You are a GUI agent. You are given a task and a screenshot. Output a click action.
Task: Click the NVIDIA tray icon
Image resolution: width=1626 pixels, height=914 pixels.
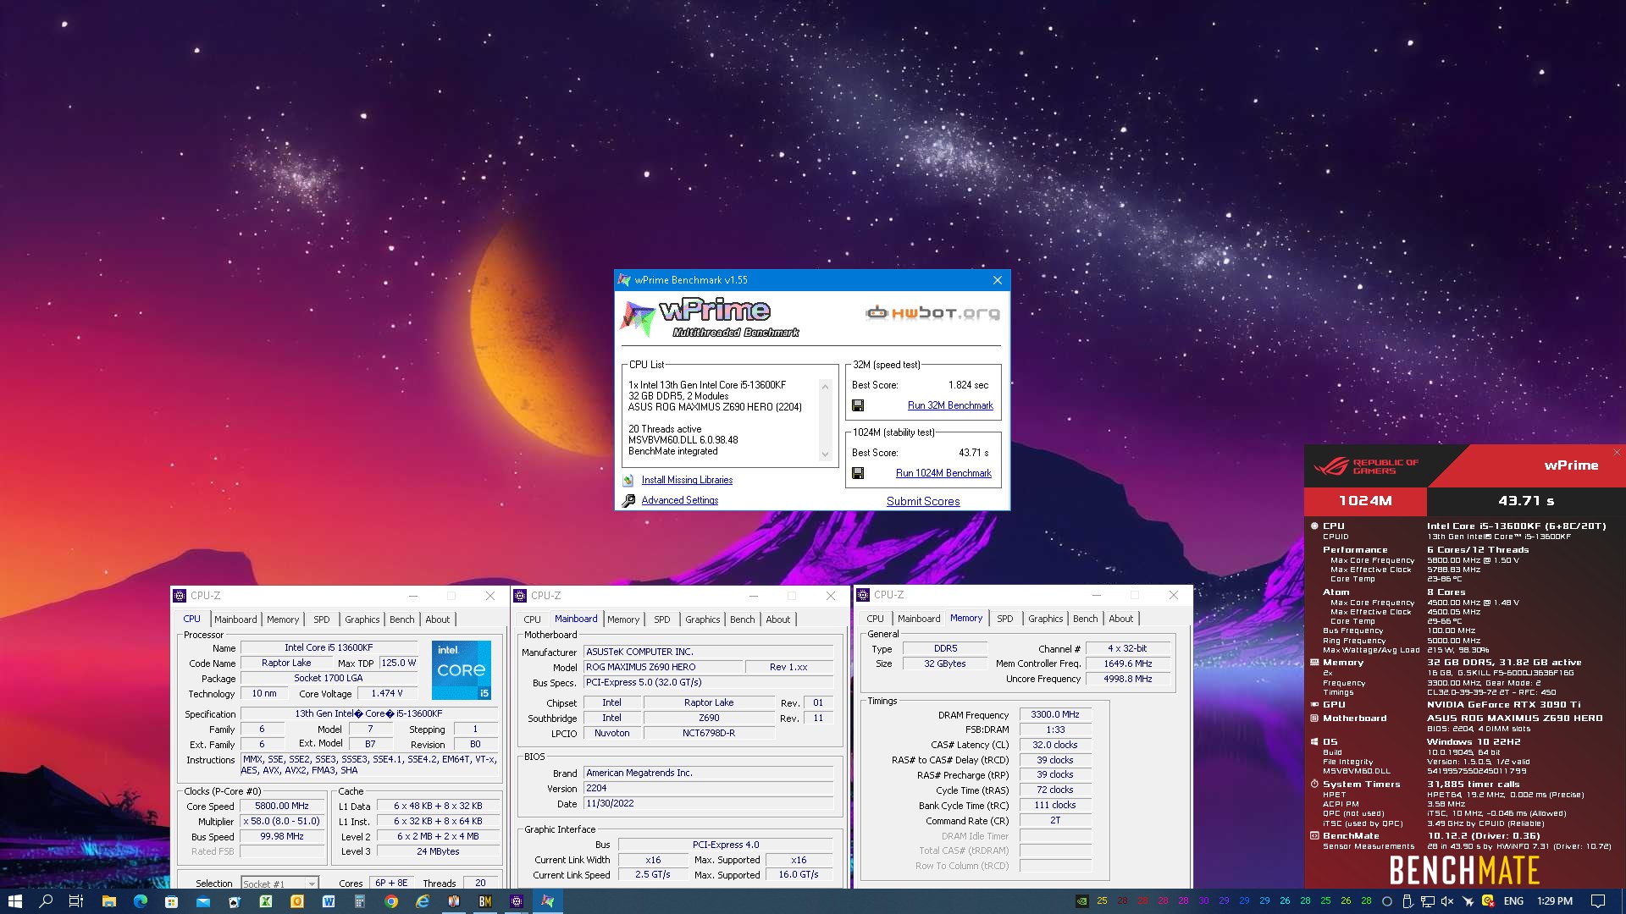1081,901
